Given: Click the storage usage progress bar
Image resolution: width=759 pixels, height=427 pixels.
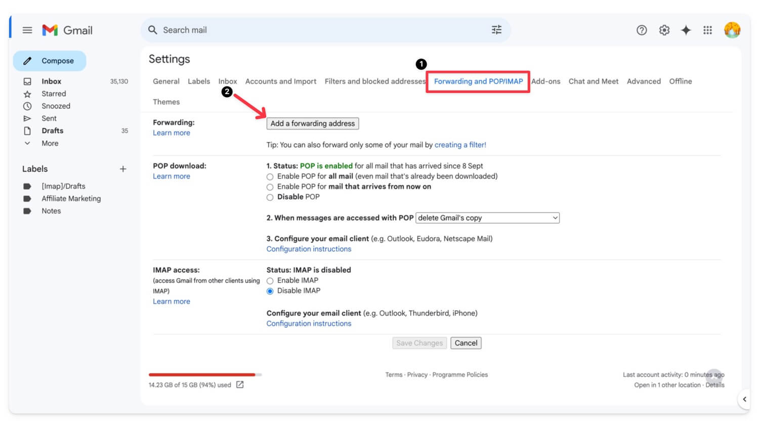Looking at the screenshot, I should click(x=202, y=374).
